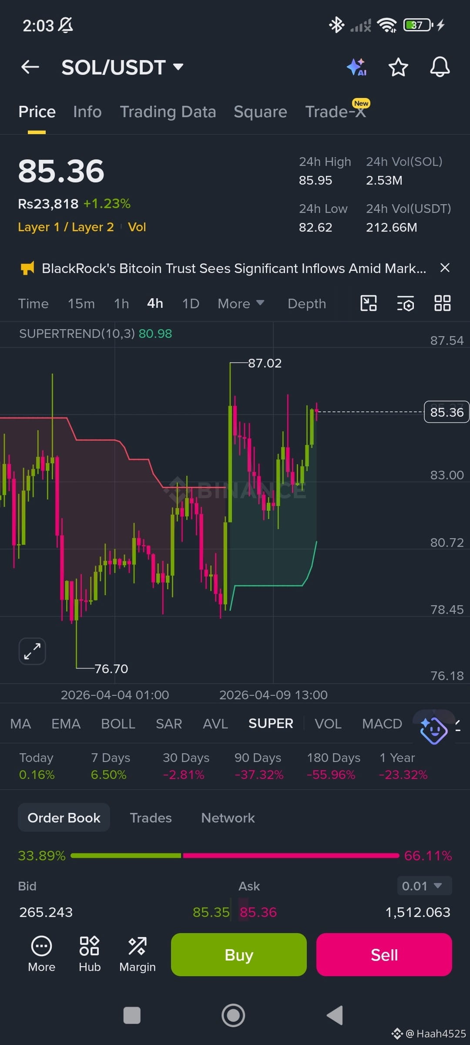The width and height of the screenshot is (470, 1045).
Task: Tap the back arrow icon
Action: point(30,67)
